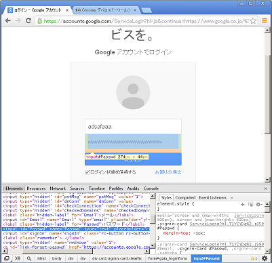Click the blue ログイン sign-in button
Viewport: 272px width, 263px height.
pyautogui.click(x=133, y=159)
